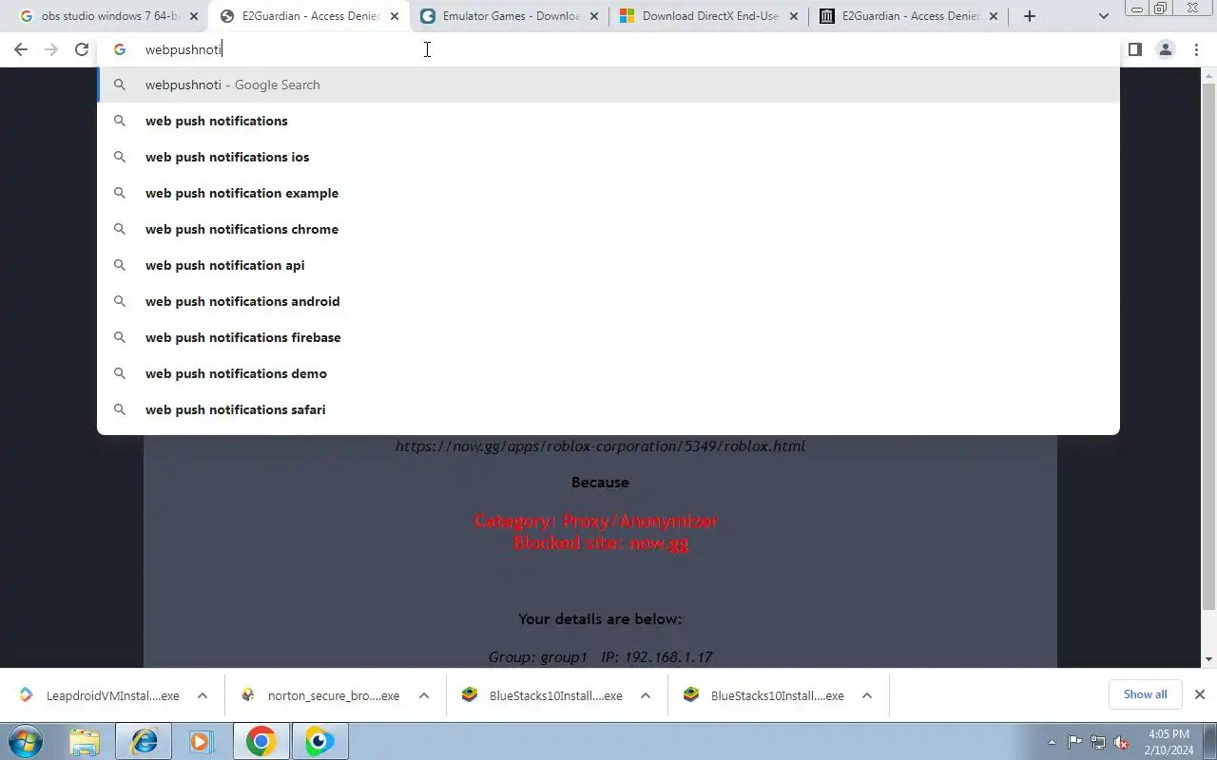Viewport: 1217px width, 760px height.
Task: Expand options for the second BlueStacks10Install download
Action: (x=867, y=695)
